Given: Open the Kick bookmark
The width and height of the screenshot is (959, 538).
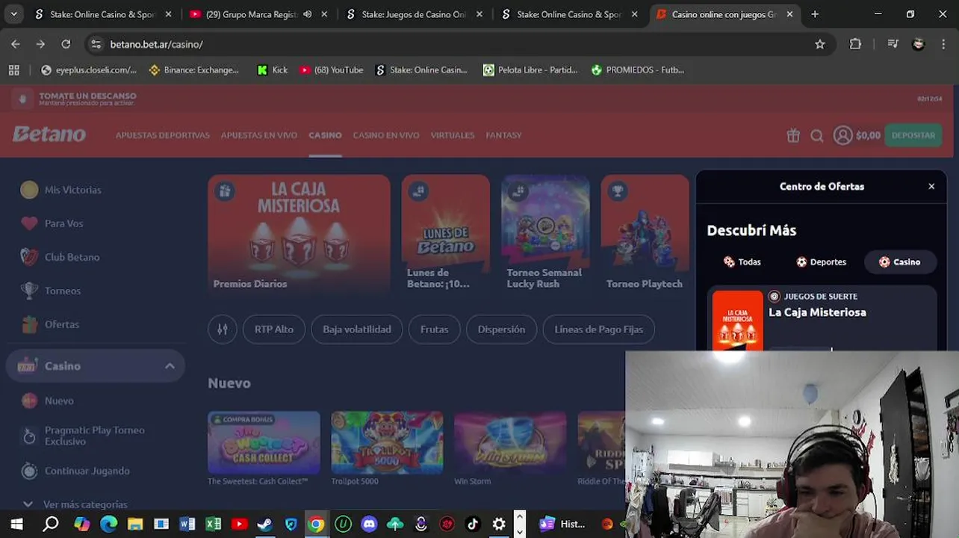Looking at the screenshot, I should point(272,69).
